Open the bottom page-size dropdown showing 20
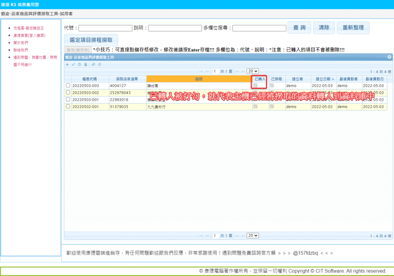Image resolution: width=394 pixels, height=276 pixels. tap(253, 236)
